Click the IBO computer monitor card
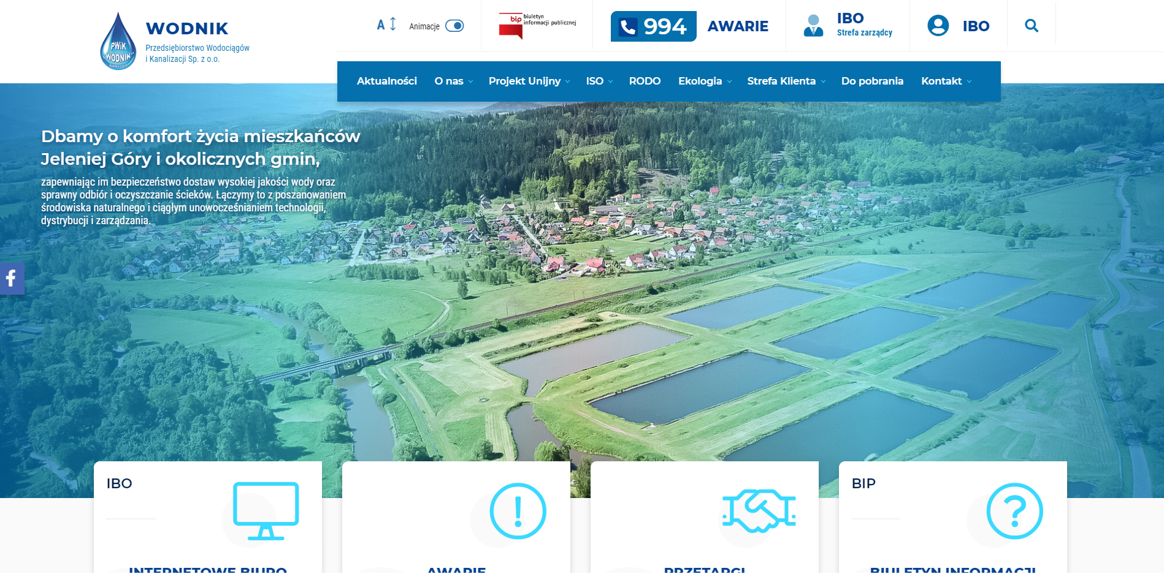1164x574 pixels. tap(266, 511)
